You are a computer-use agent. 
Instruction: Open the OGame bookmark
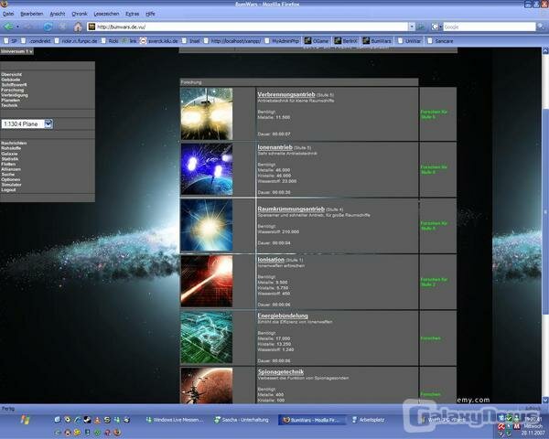pyautogui.click(x=317, y=41)
